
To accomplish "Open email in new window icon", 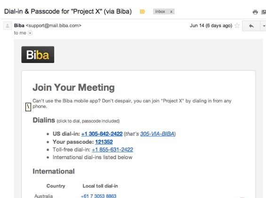I will coord(264,12).
